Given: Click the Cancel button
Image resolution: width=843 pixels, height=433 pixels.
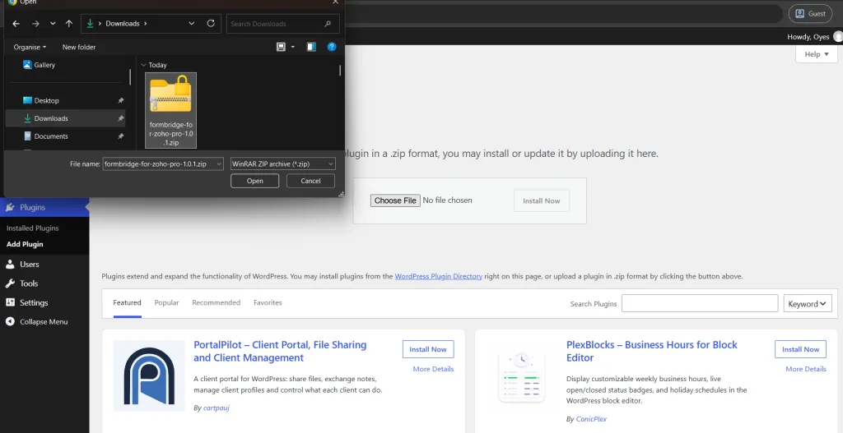Looking at the screenshot, I should [310, 181].
